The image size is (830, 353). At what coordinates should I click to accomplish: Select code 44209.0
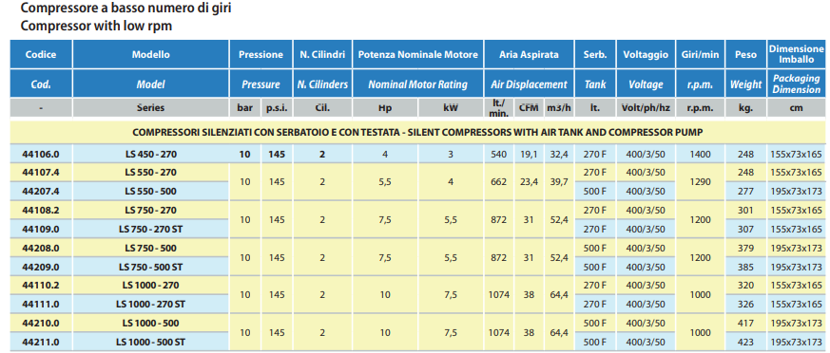pyautogui.click(x=41, y=267)
